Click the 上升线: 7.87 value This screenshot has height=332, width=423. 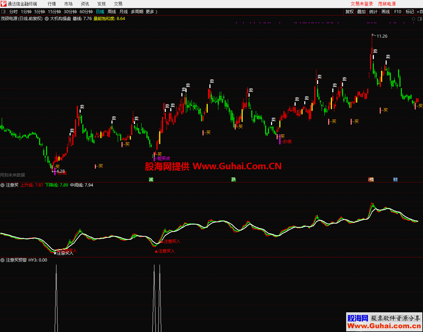32,185
